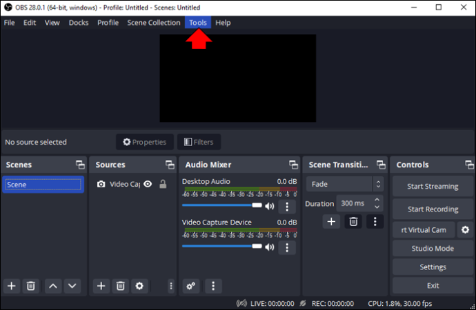Open source properties gear in the Sources toolbar

[x=139, y=286]
